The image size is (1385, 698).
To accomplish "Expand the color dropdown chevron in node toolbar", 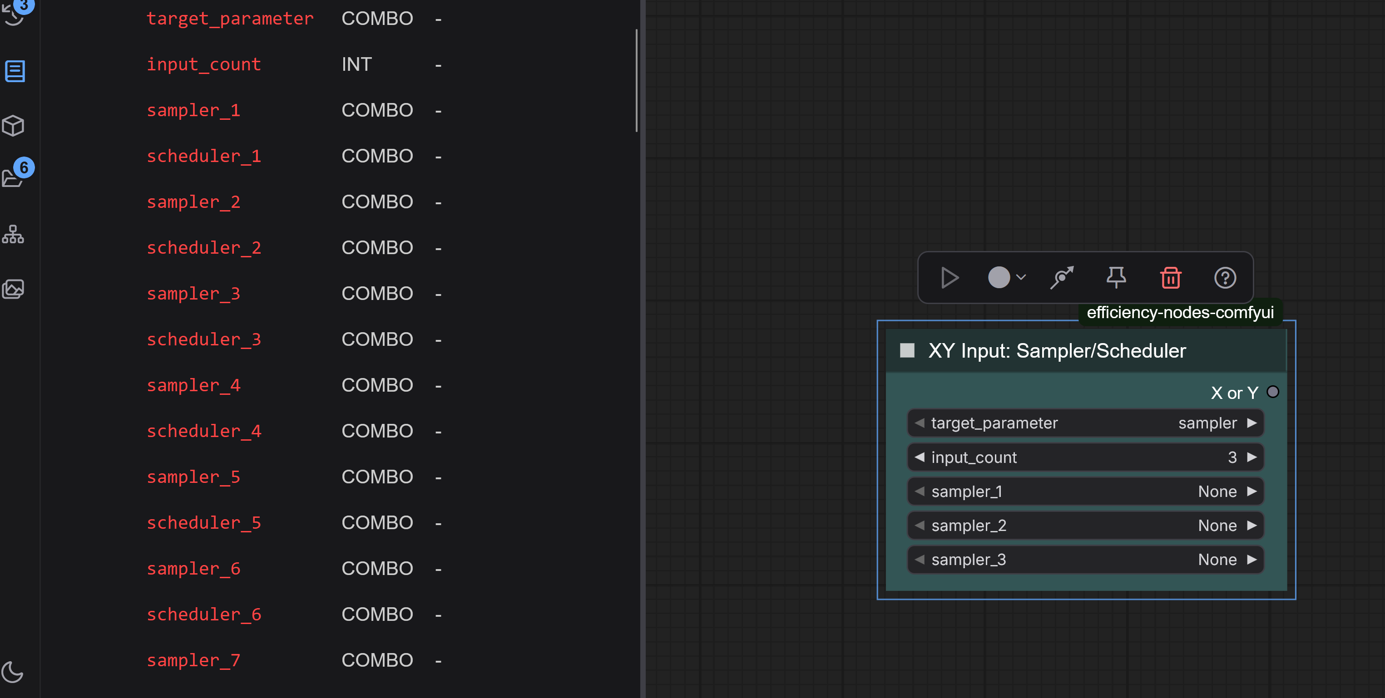I will (1021, 278).
